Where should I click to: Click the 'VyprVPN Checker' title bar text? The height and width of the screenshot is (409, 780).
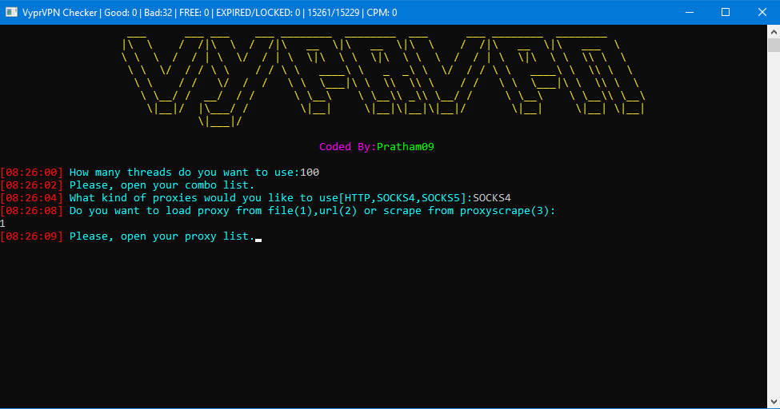60,13
